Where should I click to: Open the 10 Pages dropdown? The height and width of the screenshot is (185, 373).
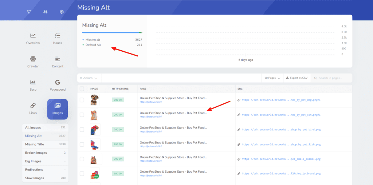(x=272, y=78)
